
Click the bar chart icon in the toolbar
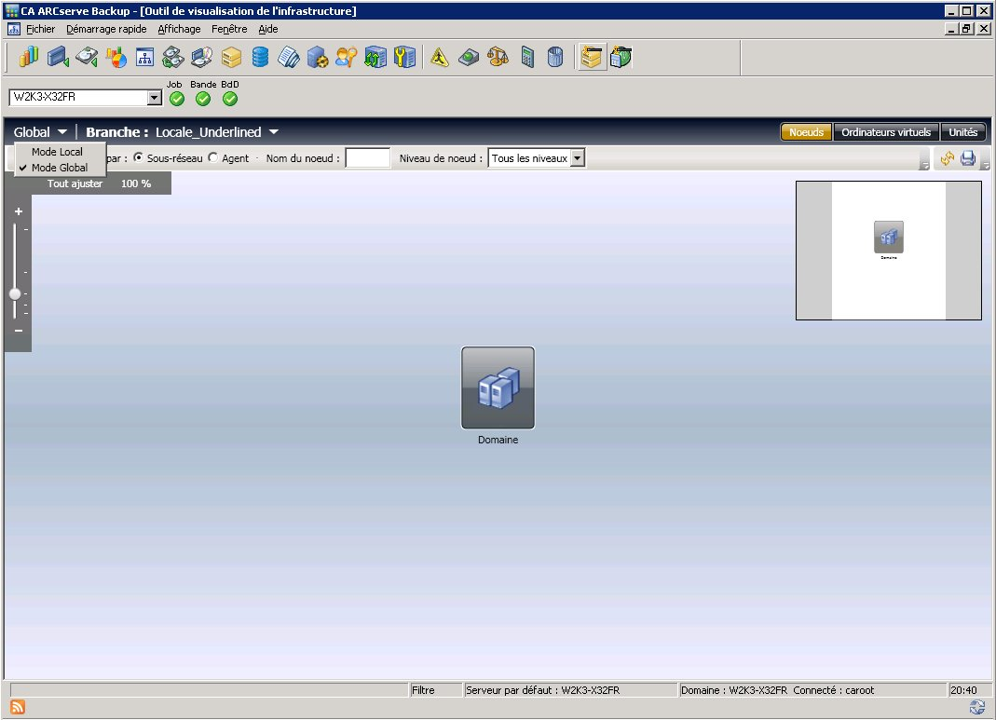tap(28, 58)
